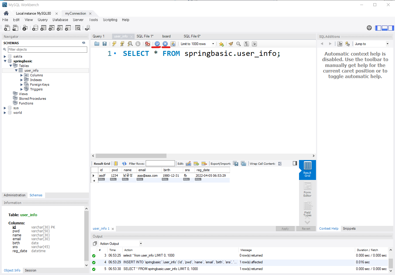Screen dimensions: 395x275
Task: Save the script to a file
Action: [104, 44]
